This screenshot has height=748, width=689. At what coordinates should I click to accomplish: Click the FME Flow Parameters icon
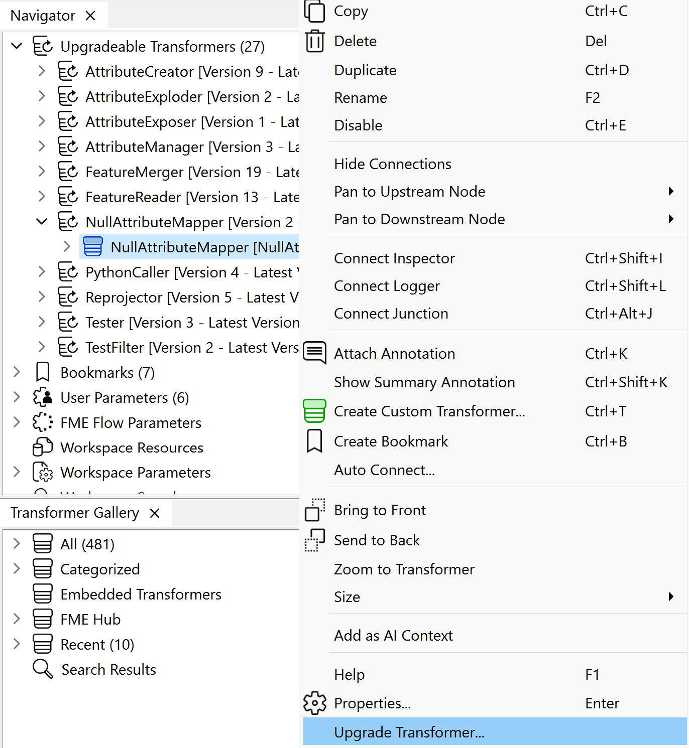pyautogui.click(x=43, y=422)
